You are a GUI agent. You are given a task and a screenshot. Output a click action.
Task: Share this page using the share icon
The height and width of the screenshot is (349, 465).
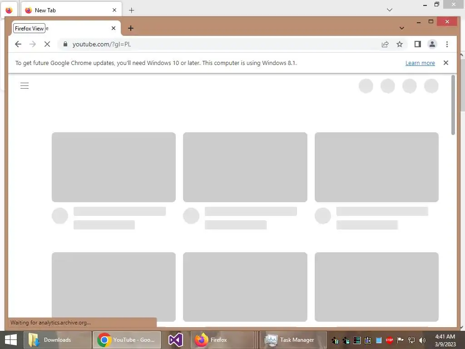[385, 44]
